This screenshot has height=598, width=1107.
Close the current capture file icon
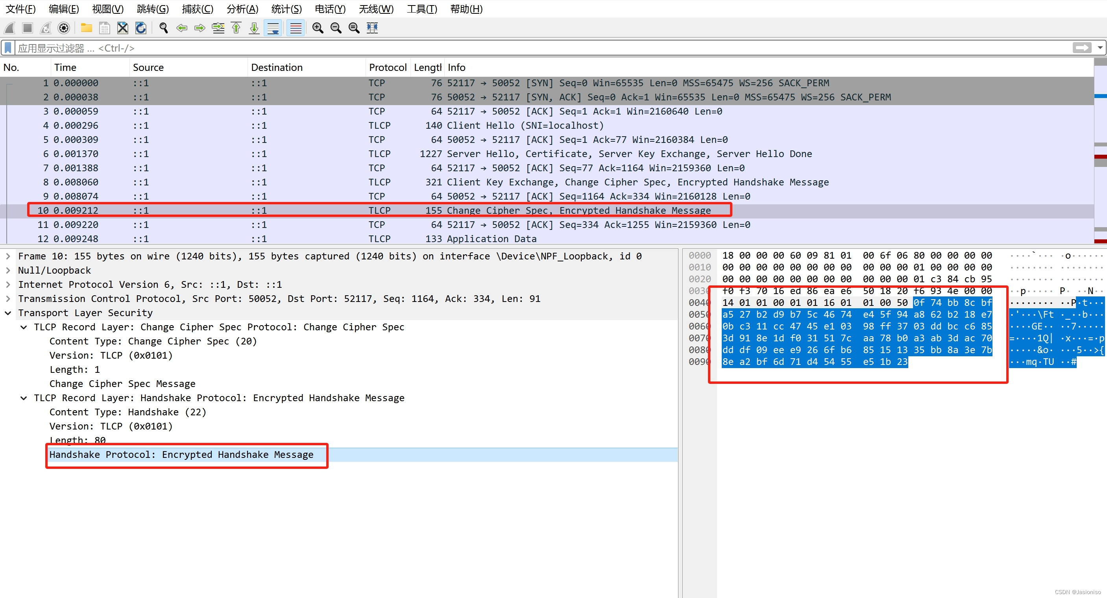122,28
